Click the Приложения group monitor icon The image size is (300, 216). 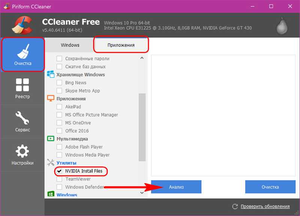51,98
